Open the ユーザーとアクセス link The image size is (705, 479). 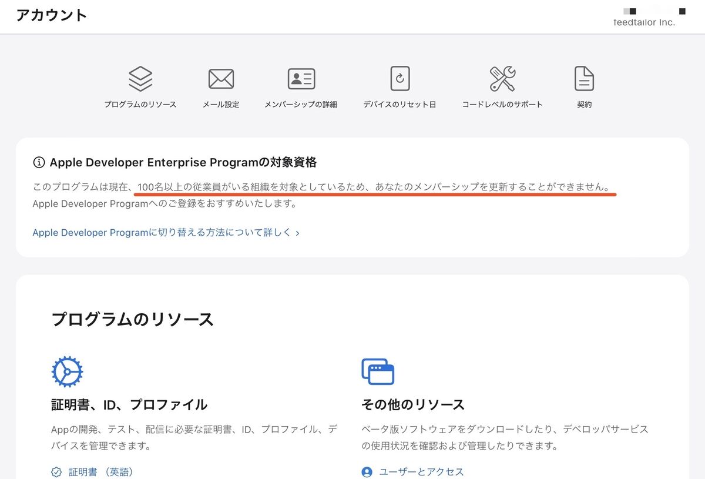[x=421, y=472]
